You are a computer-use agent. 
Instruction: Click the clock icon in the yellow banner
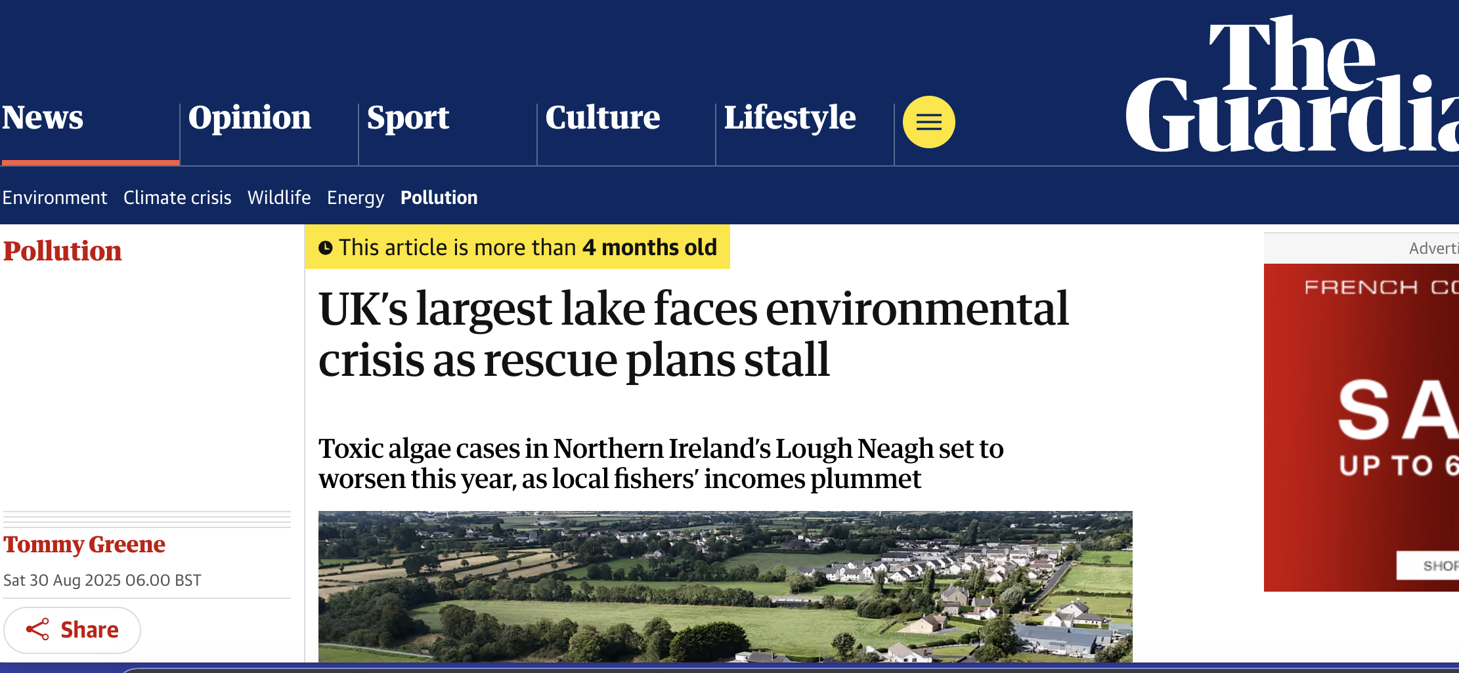pos(327,247)
